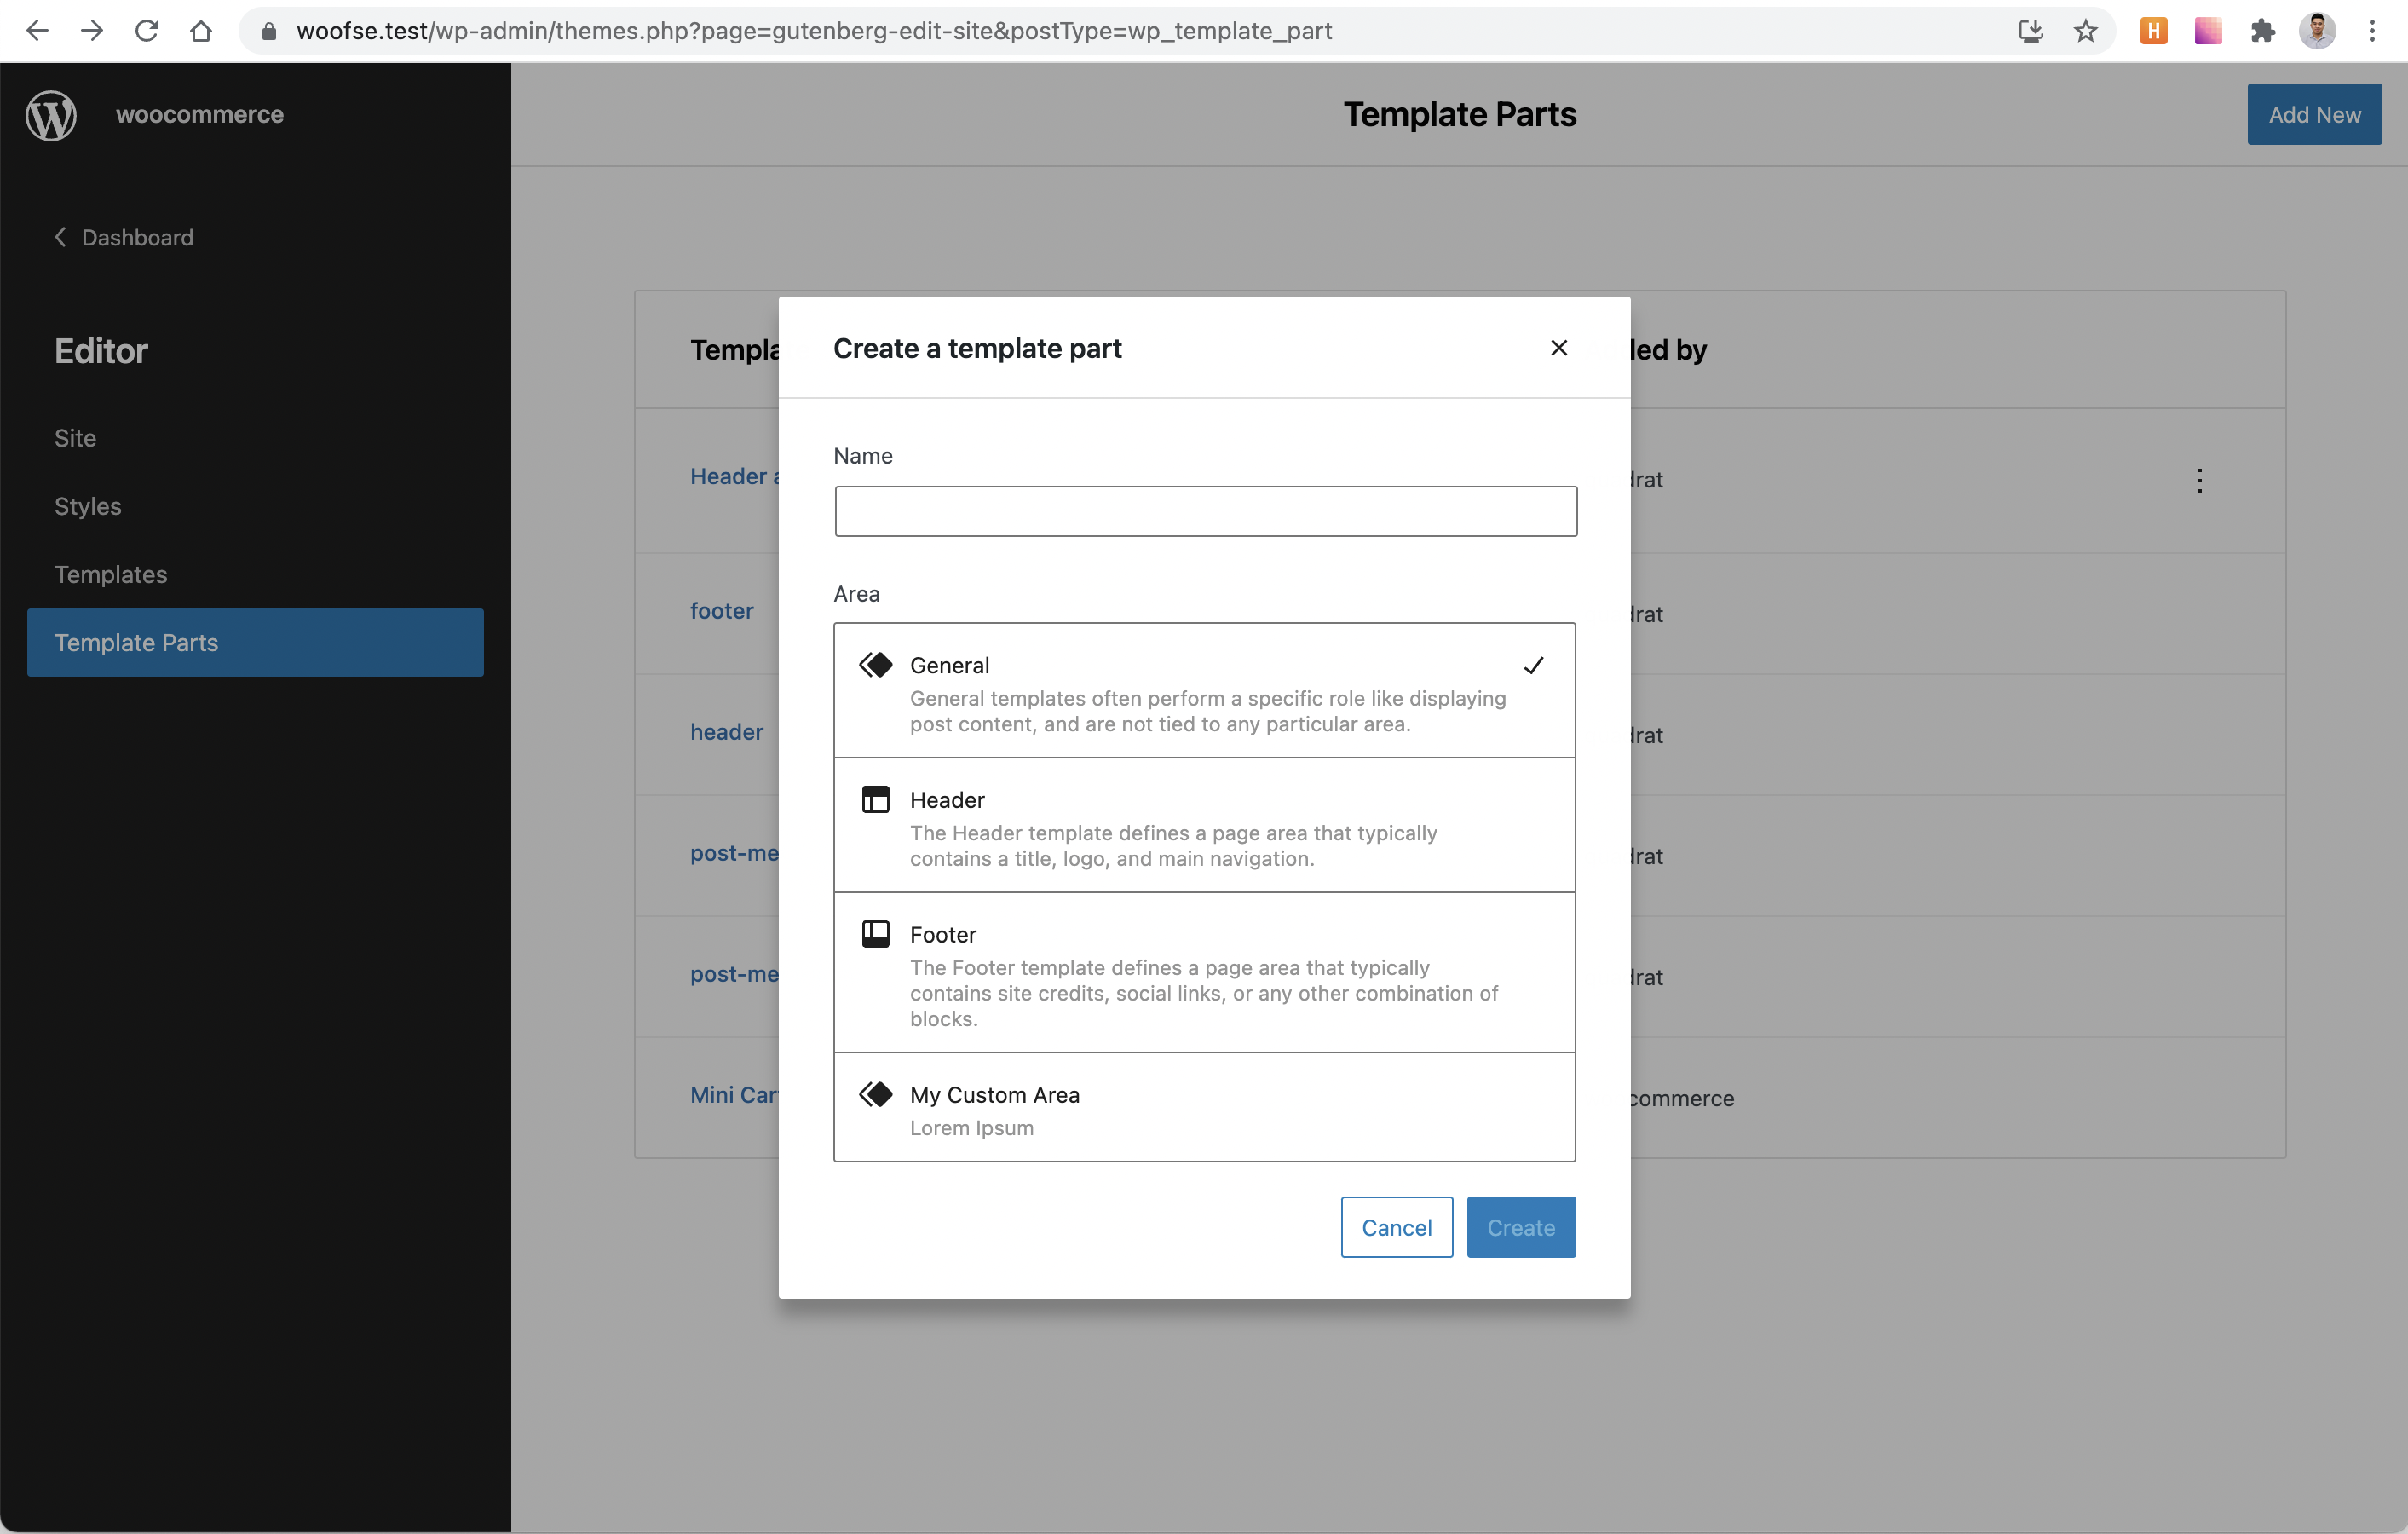Select the Header area option
The image size is (2408, 1534).
click(x=1204, y=826)
